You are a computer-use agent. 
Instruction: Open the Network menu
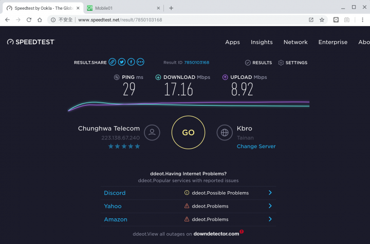coord(295,42)
